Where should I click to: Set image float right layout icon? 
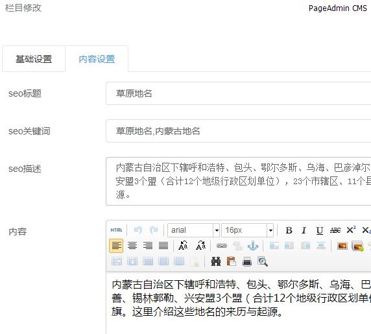(305, 246)
